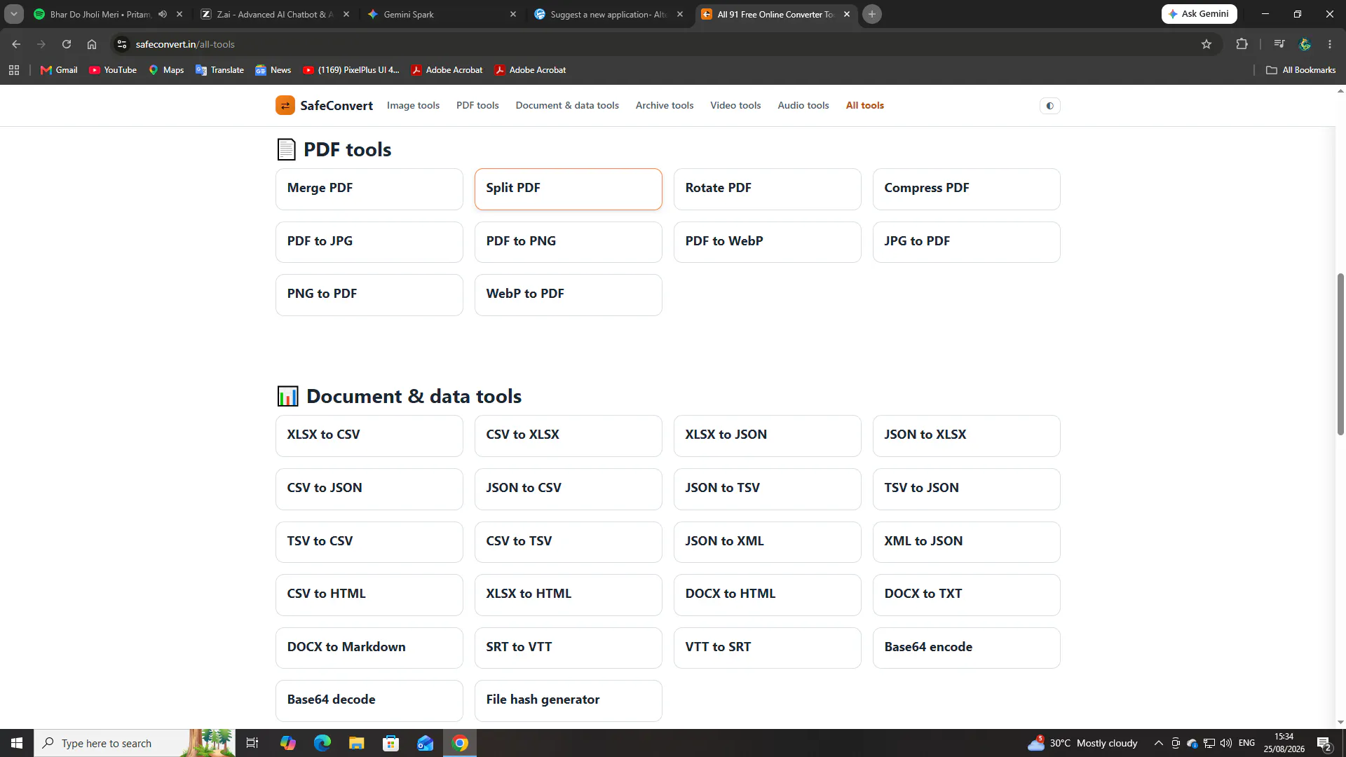Open JSON to TSV converter

768,489
